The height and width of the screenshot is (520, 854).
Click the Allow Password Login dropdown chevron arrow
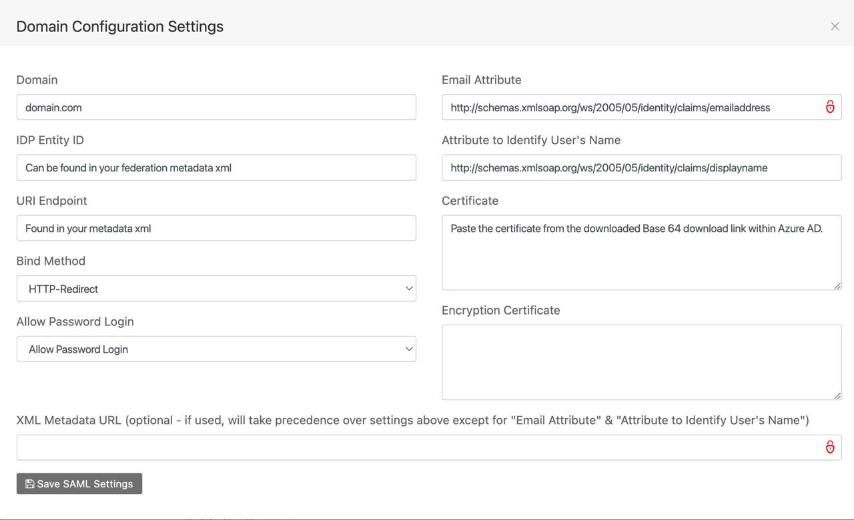[408, 349]
